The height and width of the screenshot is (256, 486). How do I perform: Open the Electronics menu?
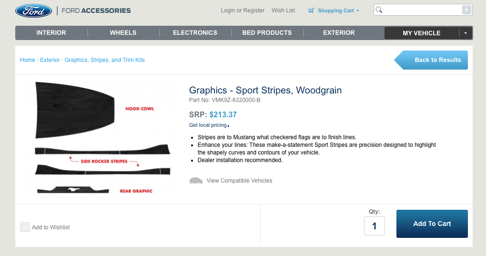point(195,33)
